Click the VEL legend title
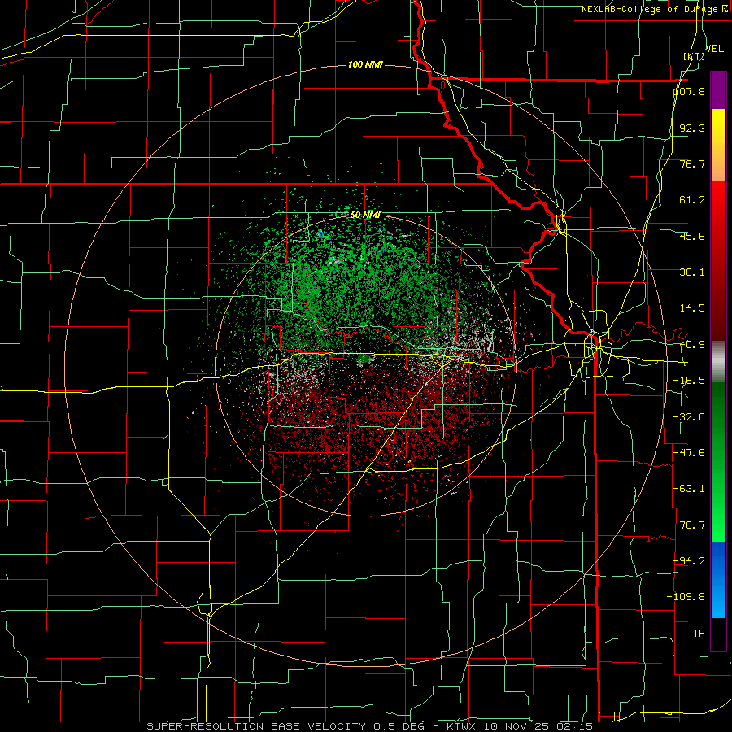The height and width of the screenshot is (732, 732). (714, 49)
